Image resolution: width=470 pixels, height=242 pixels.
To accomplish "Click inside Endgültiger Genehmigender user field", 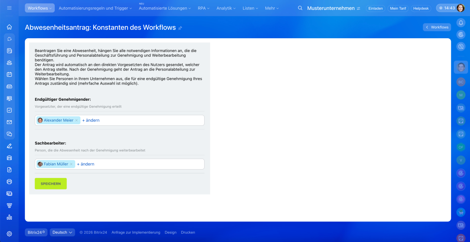I will [x=120, y=120].
